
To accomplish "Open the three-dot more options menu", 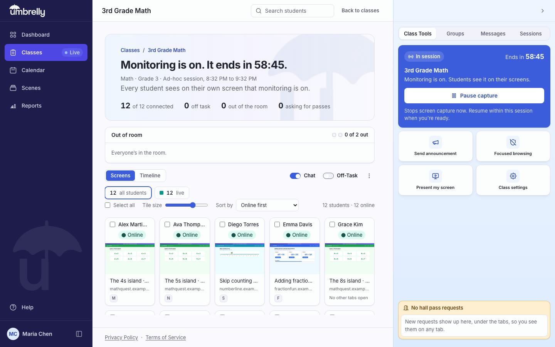I will click(x=369, y=176).
